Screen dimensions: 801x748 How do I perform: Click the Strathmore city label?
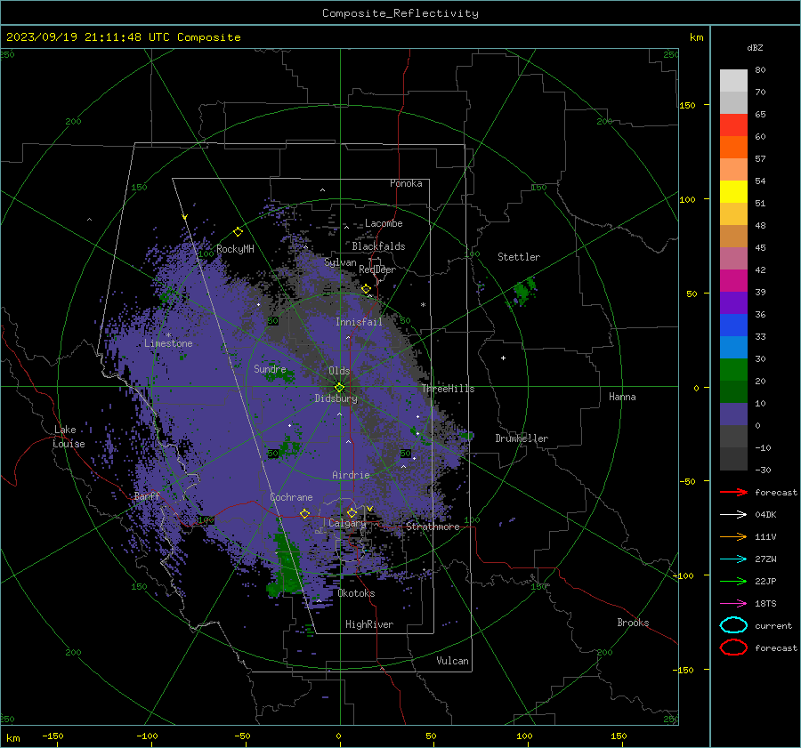point(433,527)
